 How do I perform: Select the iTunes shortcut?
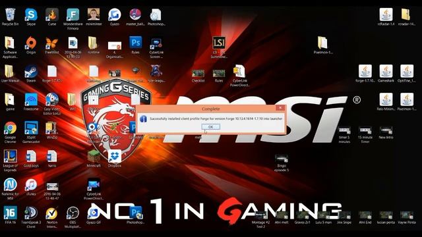31,187
